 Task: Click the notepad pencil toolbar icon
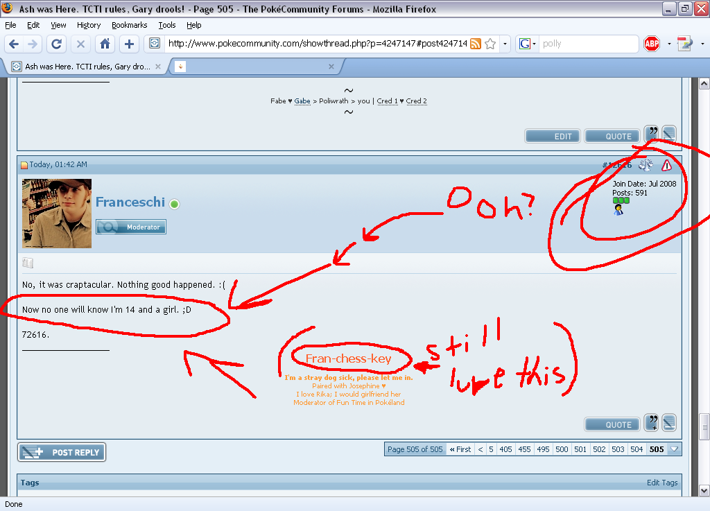coord(684,44)
